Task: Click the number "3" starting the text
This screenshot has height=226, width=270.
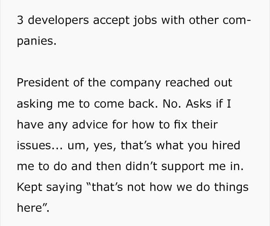Action: click(x=20, y=21)
